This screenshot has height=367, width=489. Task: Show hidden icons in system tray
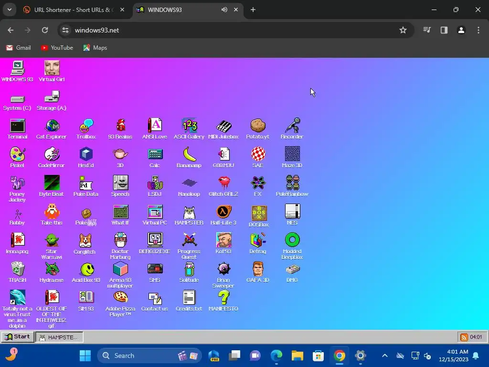point(385,356)
